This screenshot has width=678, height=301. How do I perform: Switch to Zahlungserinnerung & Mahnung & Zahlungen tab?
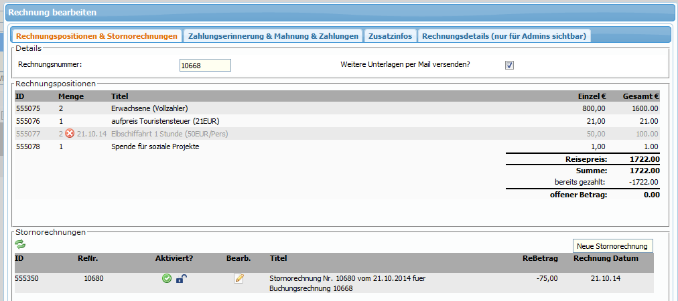click(272, 35)
